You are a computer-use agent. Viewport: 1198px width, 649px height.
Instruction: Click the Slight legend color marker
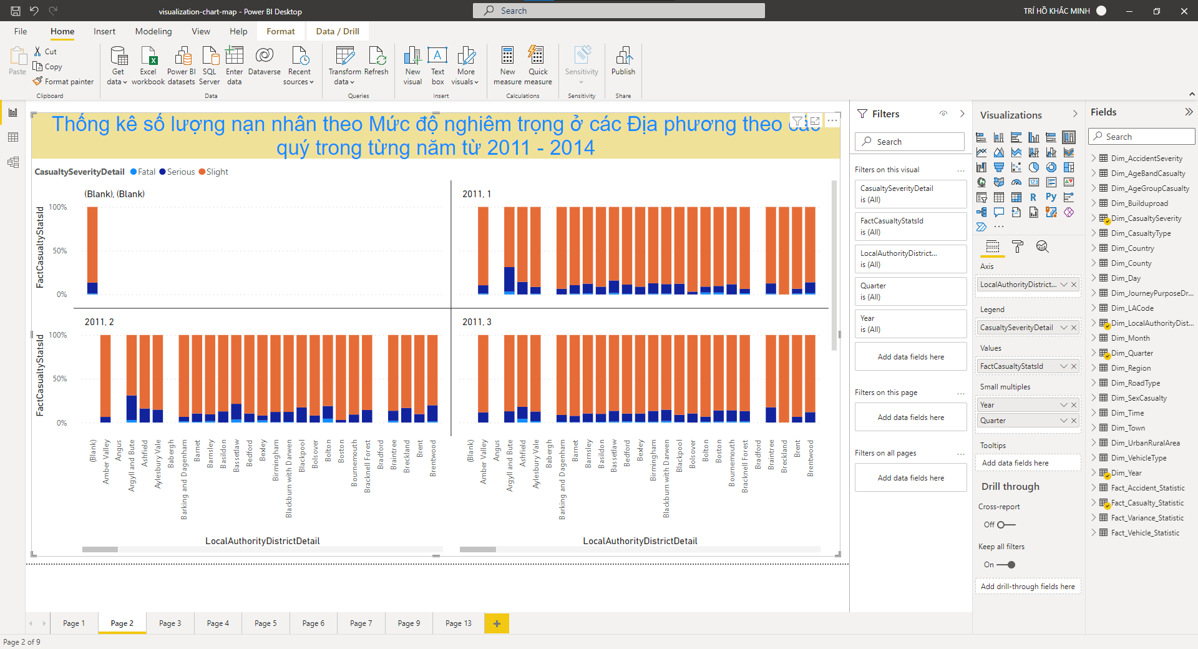pos(202,172)
